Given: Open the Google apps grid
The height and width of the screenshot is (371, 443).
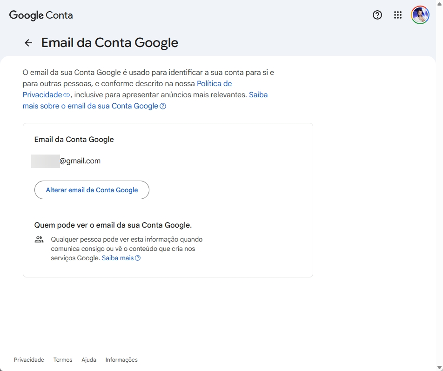Looking at the screenshot, I should 398,15.
